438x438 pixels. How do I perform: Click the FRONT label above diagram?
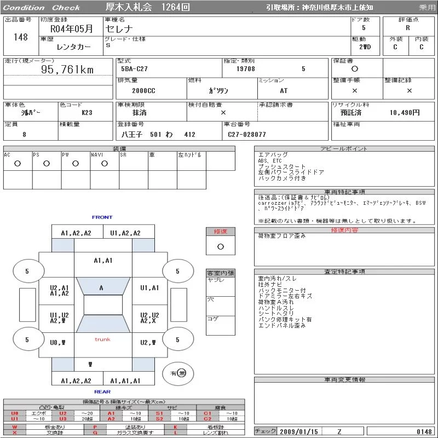pyautogui.click(x=102, y=217)
